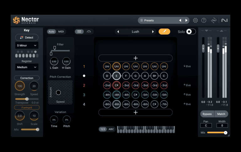Switch note display to ABC
241x152 pixels.
(x=111, y=129)
